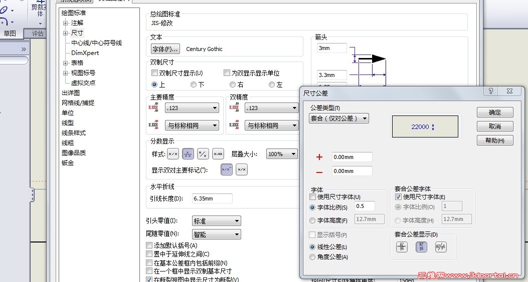Screen dimensions: 528x282
Task: Open the 引头零值 dropdown
Action: pos(216,221)
